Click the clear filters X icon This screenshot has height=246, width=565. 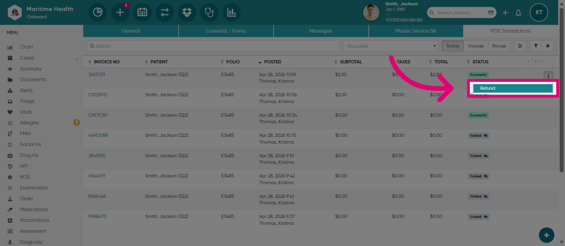548,46
